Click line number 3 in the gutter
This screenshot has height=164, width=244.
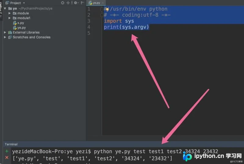coord(89,21)
